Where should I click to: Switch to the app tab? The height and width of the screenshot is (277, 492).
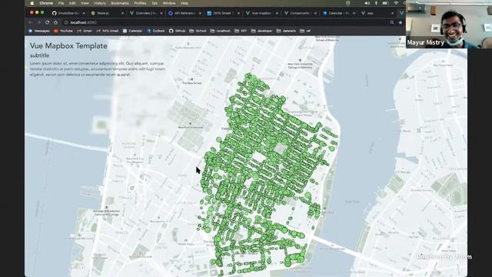click(377, 13)
